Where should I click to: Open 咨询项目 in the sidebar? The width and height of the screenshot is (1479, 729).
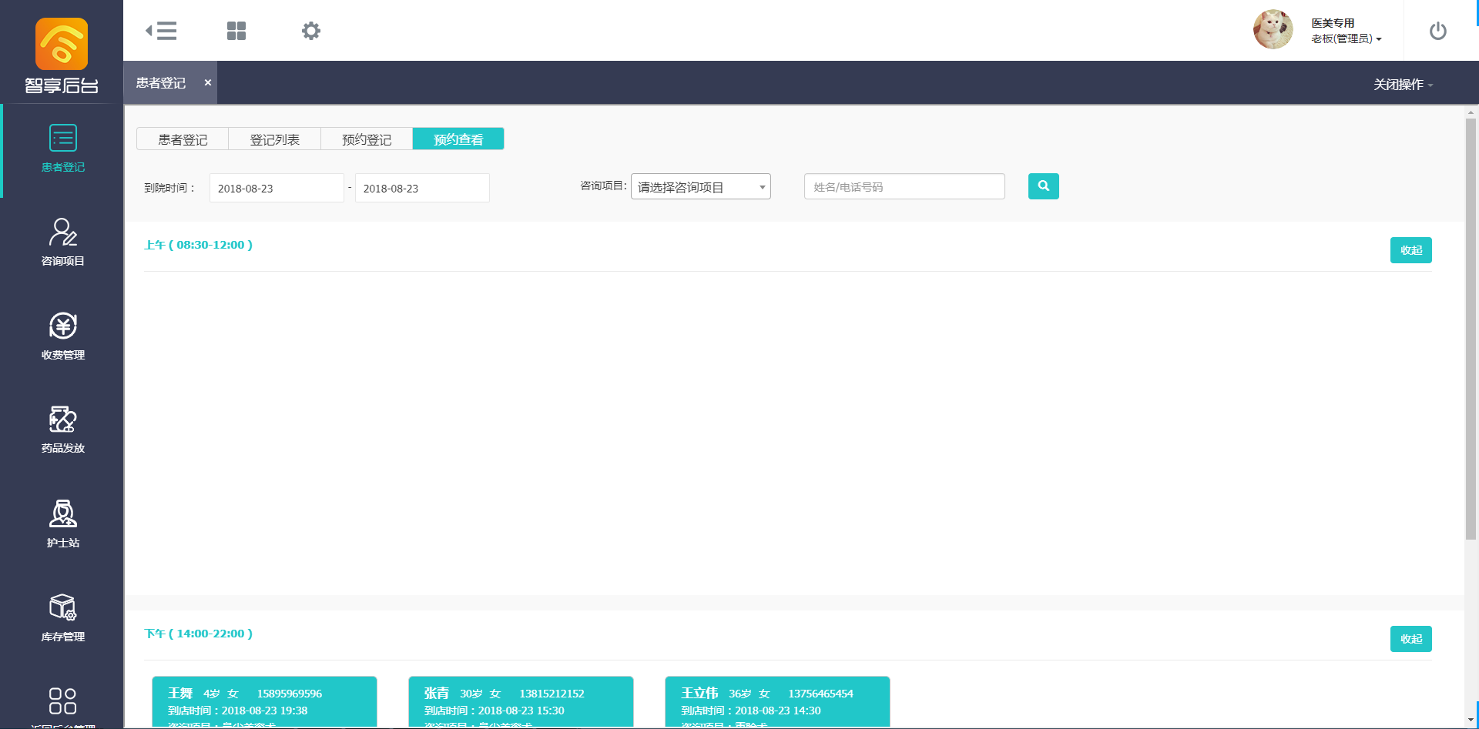63,242
